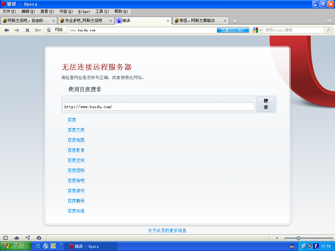
Task: Enable Opera Turbo speedometer icon
Action: pyautogui.click(x=39, y=238)
